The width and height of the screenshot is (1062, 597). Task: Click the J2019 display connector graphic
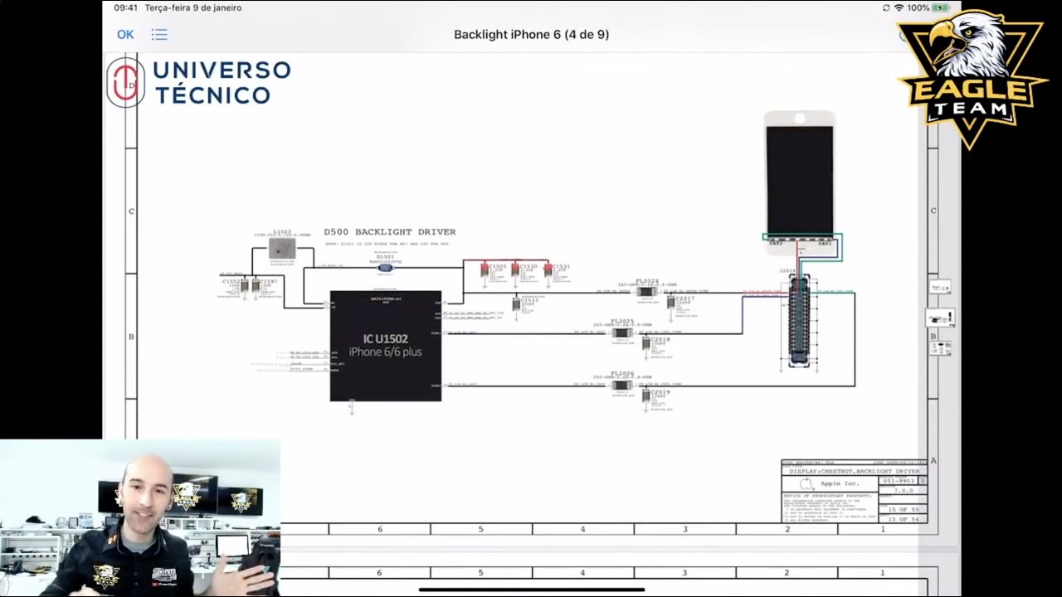tap(799, 321)
